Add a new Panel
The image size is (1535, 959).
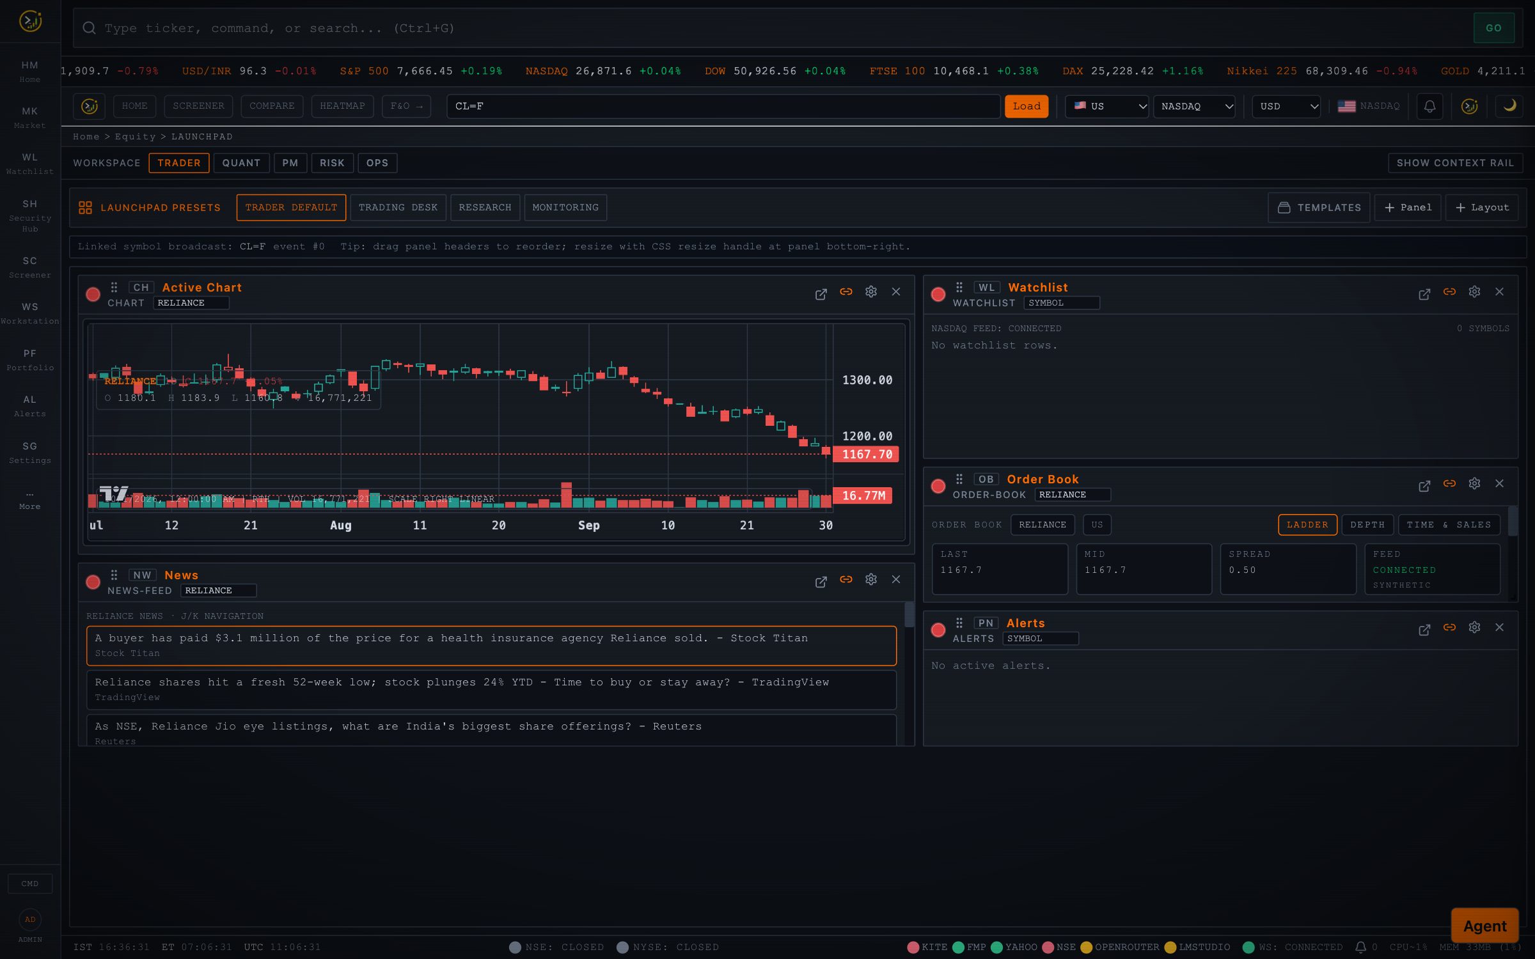click(x=1408, y=208)
